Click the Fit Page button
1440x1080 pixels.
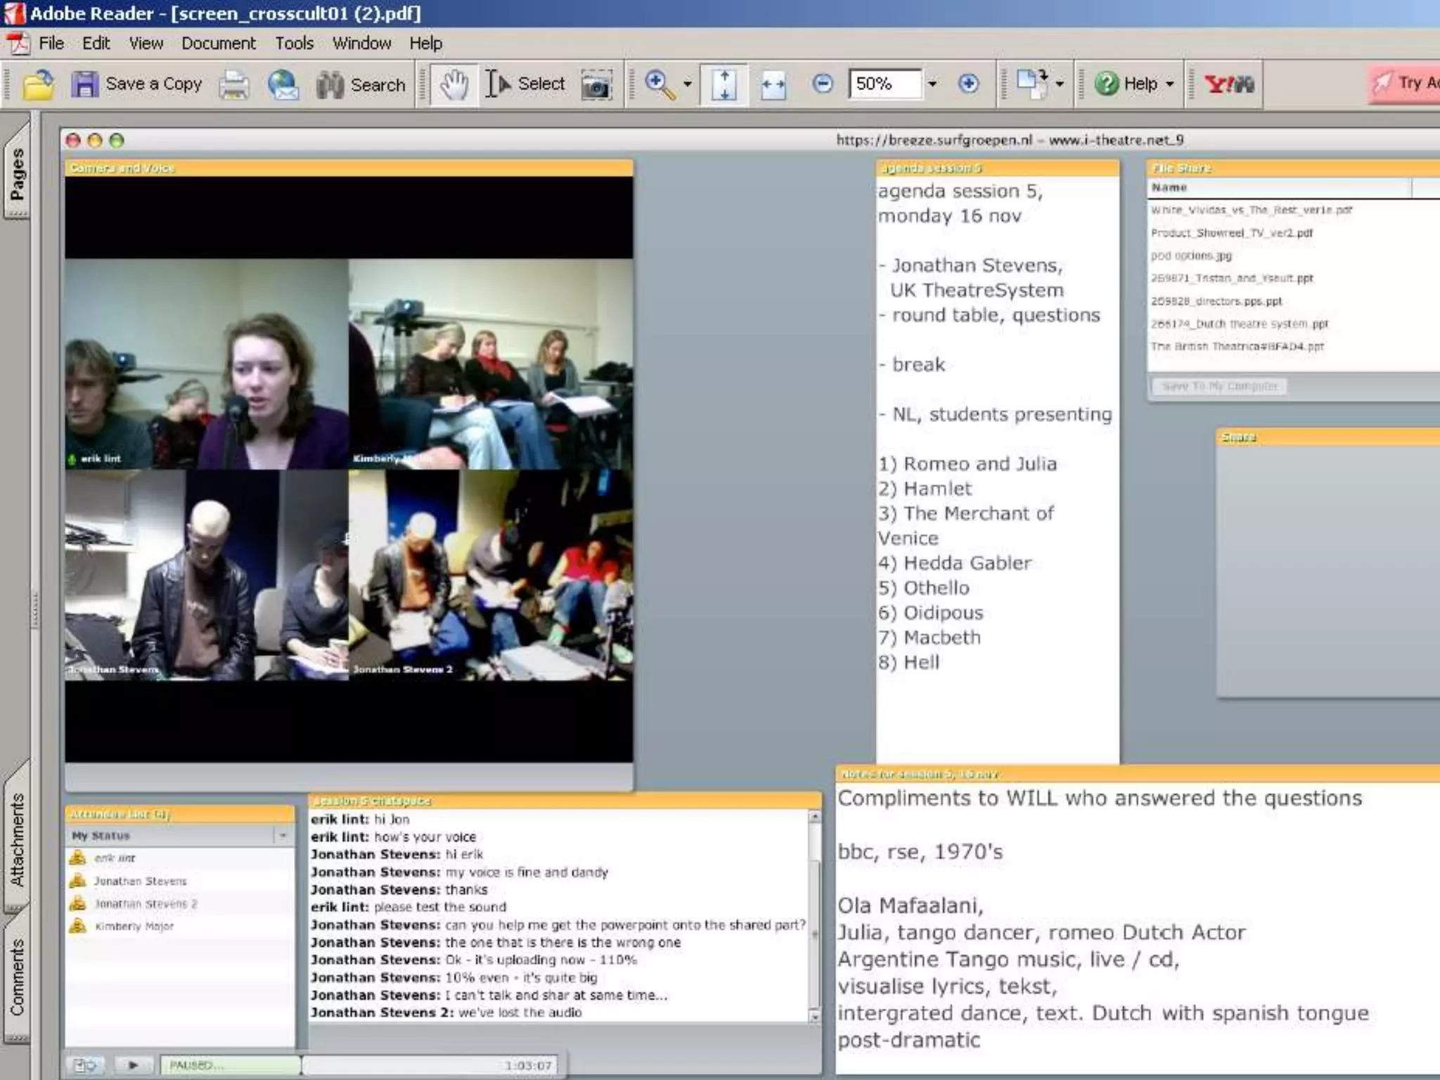724,85
